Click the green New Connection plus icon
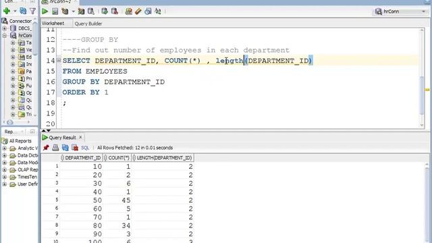Screen dimensions: 432x243 (x=7, y=11)
